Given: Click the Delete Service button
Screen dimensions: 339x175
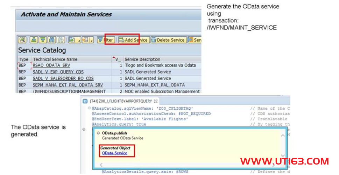Looking at the screenshot, I should pos(168,40).
